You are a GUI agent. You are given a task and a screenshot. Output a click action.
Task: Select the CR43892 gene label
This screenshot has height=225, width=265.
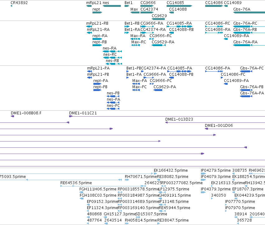pos(19,3)
